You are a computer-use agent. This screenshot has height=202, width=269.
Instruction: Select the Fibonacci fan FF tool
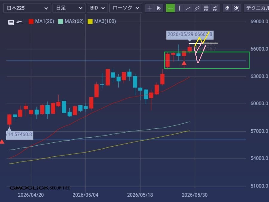(215, 8)
